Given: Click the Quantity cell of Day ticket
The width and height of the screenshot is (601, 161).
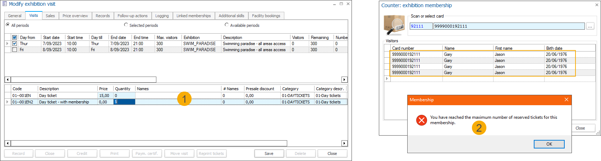Looking at the screenshot, I should [124, 96].
